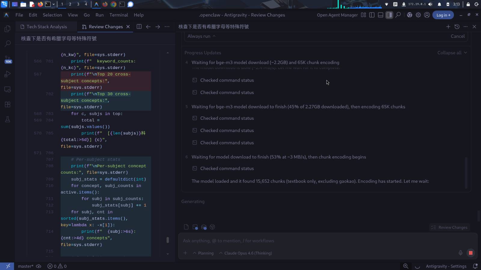The image size is (481, 270).
Task: Stop generation with the red stop button
Action: [x=470, y=253]
